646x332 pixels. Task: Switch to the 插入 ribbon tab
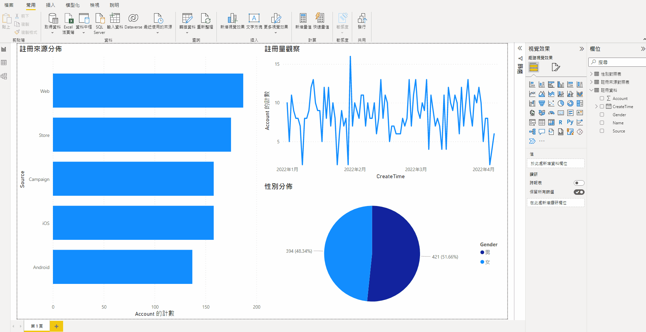50,5
